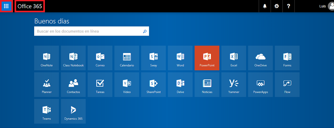
Task: Launch the Sway app
Action: pyautogui.click(x=153, y=58)
